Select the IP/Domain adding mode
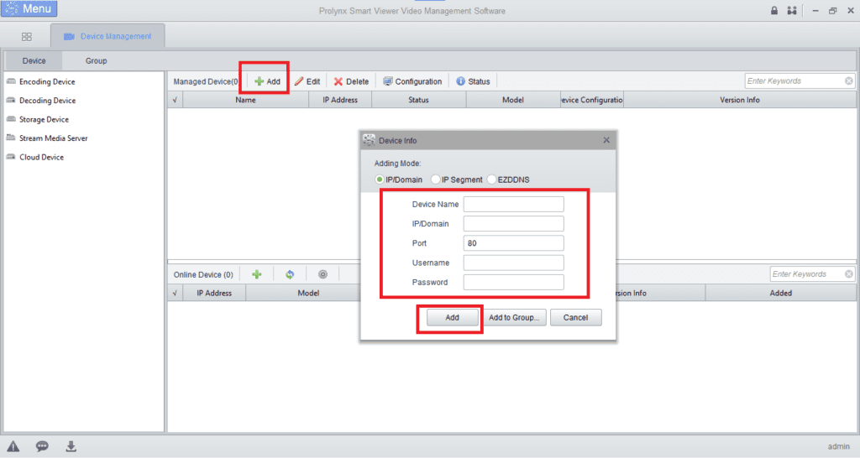The height and width of the screenshot is (458, 860). 380,180
